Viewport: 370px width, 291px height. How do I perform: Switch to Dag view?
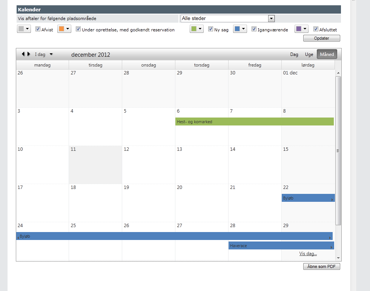tap(294, 54)
